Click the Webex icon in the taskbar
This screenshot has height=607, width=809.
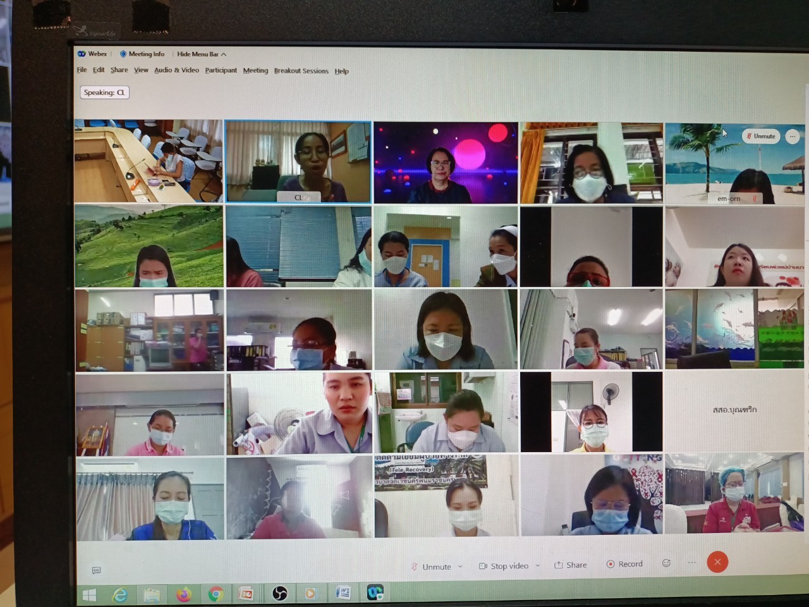(375, 592)
